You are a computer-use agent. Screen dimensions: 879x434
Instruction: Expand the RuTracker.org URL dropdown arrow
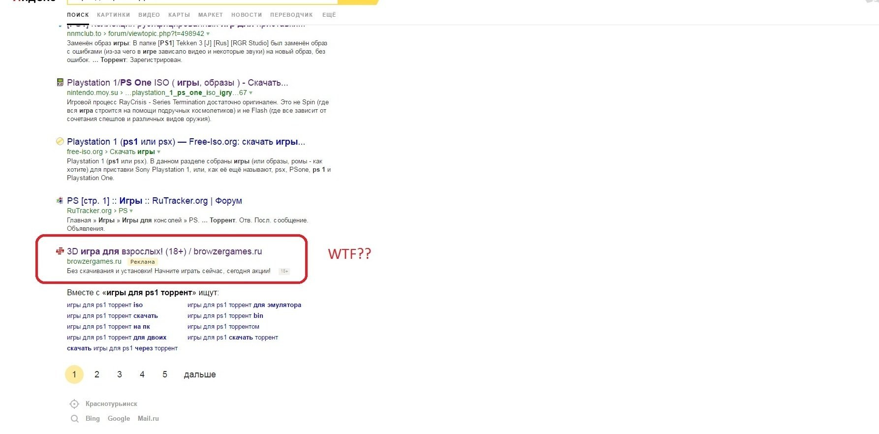pyautogui.click(x=131, y=211)
